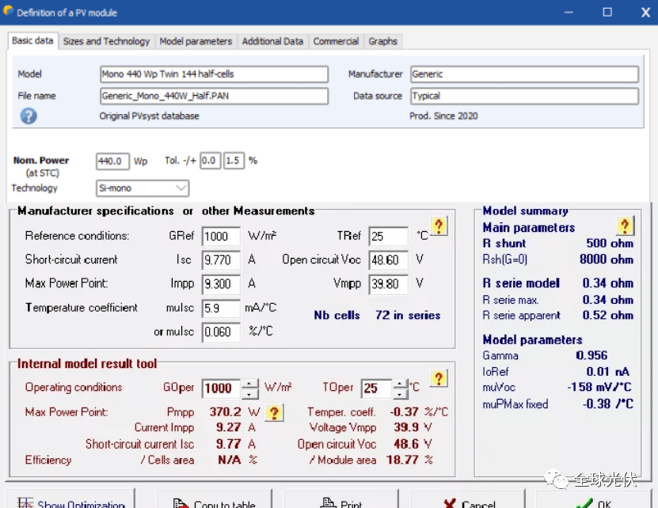Decrease TOper value with down arrow
The image size is (658, 508).
click(401, 393)
